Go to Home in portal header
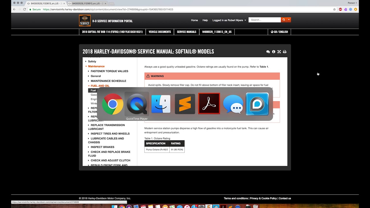Image resolution: width=370 pixels, height=208 pixels. (195, 20)
